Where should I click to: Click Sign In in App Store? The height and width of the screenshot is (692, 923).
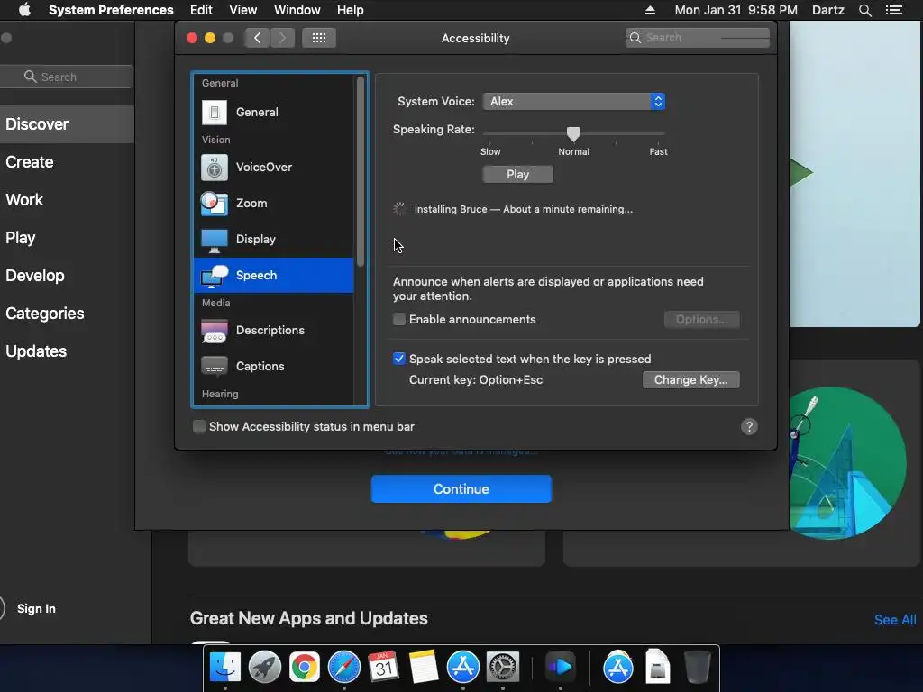[x=36, y=608]
